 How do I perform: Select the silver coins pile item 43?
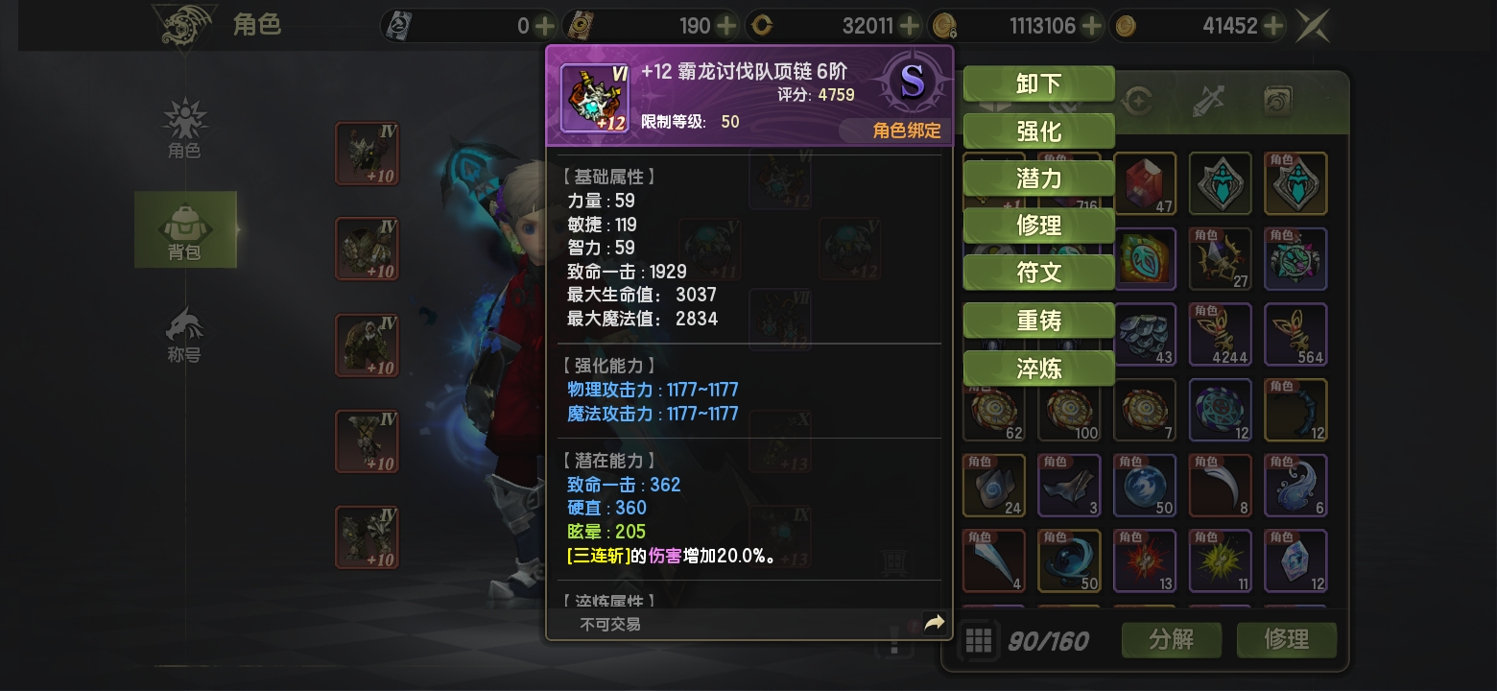[1145, 334]
